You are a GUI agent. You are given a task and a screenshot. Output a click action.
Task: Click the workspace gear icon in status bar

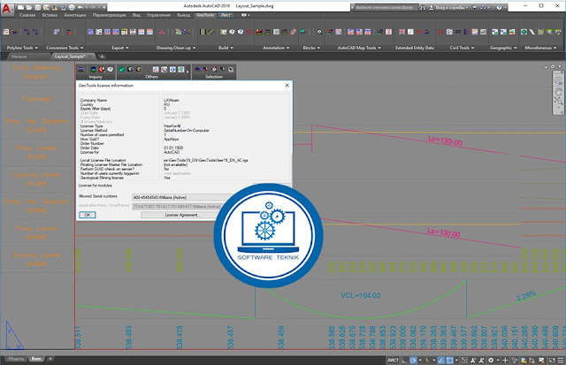pos(491,360)
